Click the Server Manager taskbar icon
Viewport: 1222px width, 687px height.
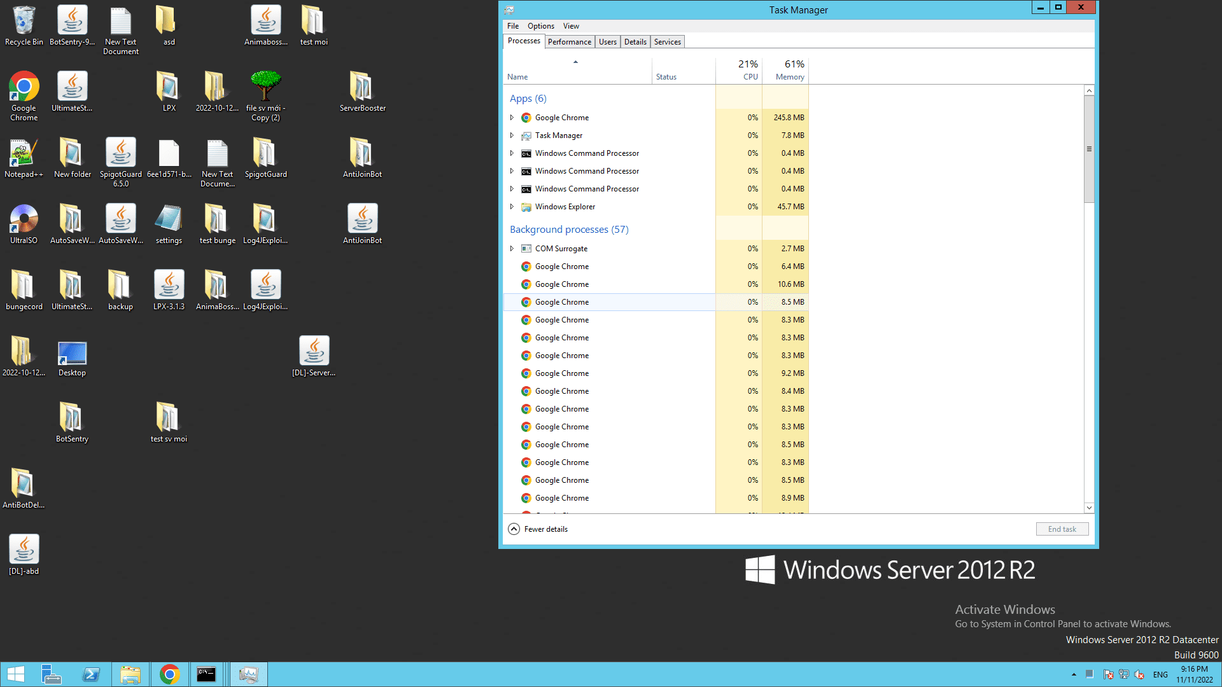click(51, 674)
